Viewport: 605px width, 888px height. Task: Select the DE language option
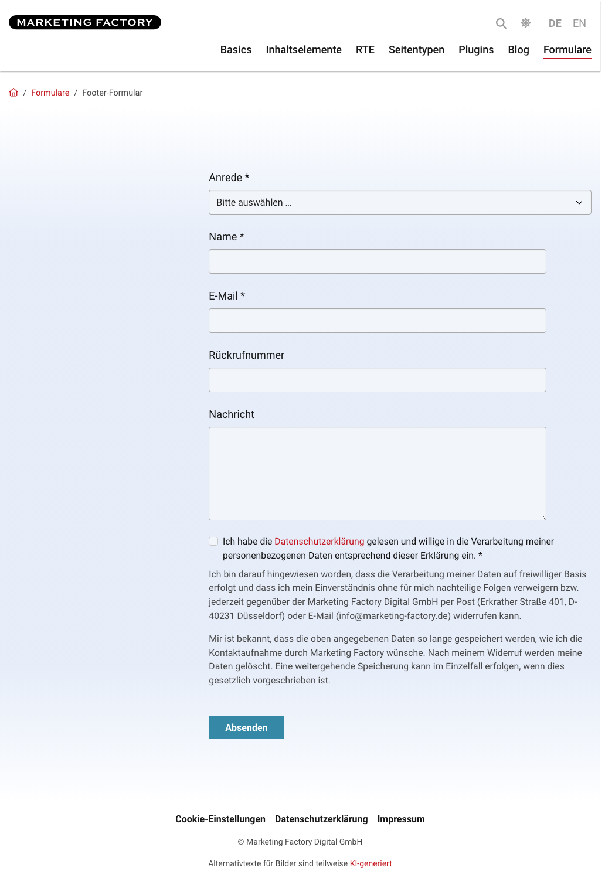(555, 23)
